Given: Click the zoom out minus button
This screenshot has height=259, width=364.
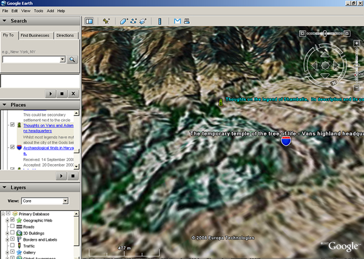Looking at the screenshot, I should 357,88.
